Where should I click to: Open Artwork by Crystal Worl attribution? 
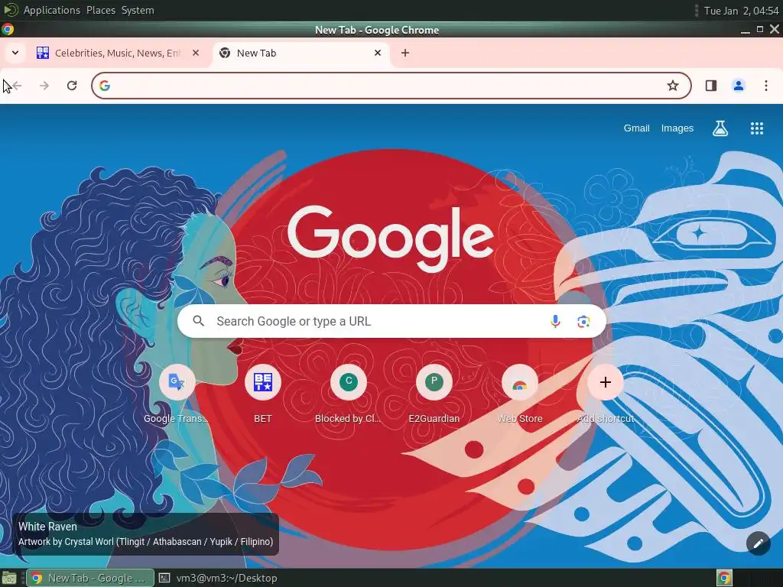[x=145, y=542]
